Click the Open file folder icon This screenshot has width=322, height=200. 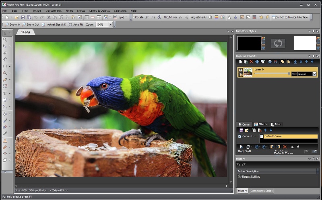pyautogui.click(x=17, y=17)
